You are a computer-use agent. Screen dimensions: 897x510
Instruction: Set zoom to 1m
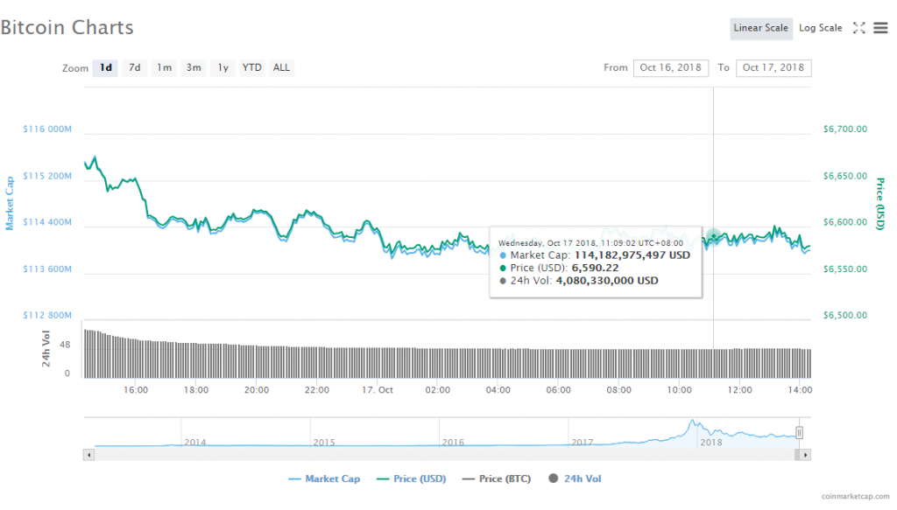pos(164,67)
